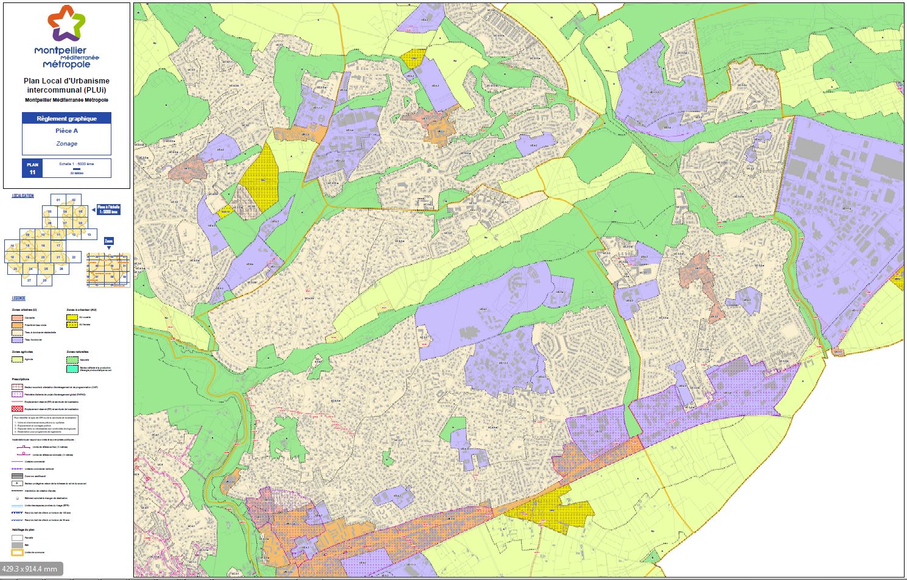Select tile 22 in localisation grid
Viewport: 907px width, 580px height.
tap(74, 257)
